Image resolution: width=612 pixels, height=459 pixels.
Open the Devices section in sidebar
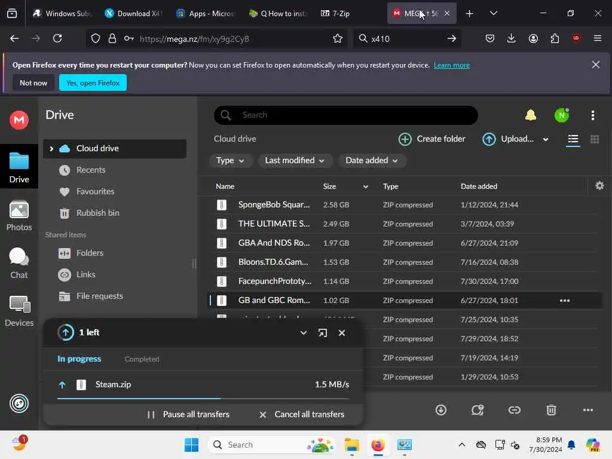click(x=19, y=311)
